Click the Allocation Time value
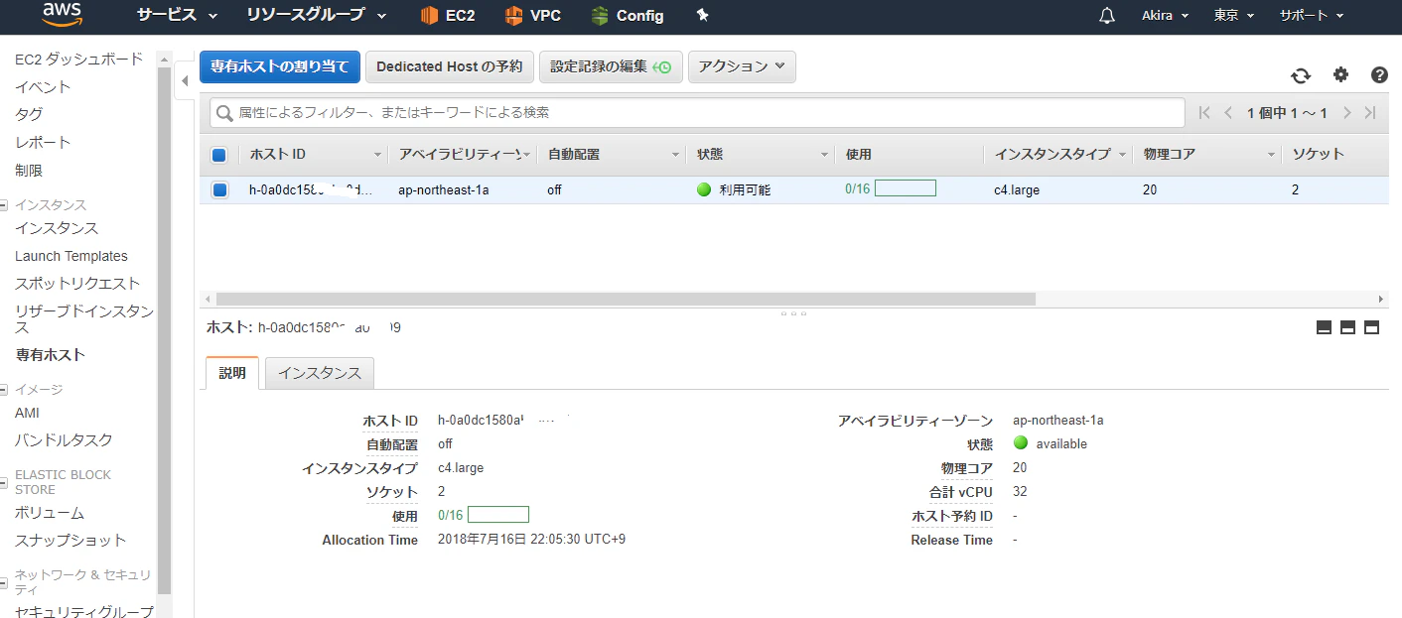Screen dimensions: 1402x618 pos(531,540)
